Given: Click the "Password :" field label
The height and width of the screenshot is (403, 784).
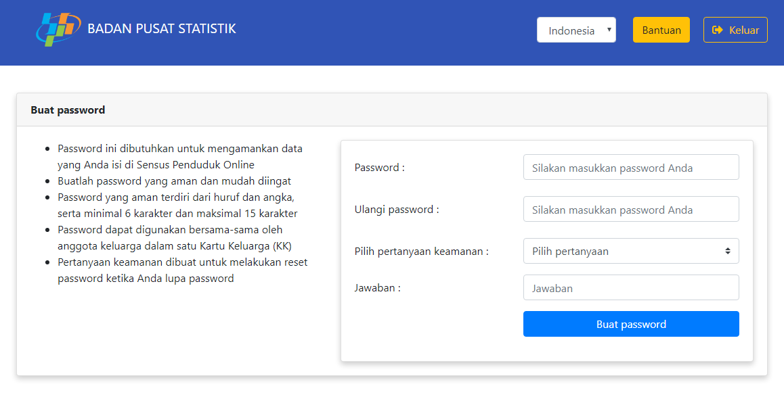Looking at the screenshot, I should click(379, 168).
